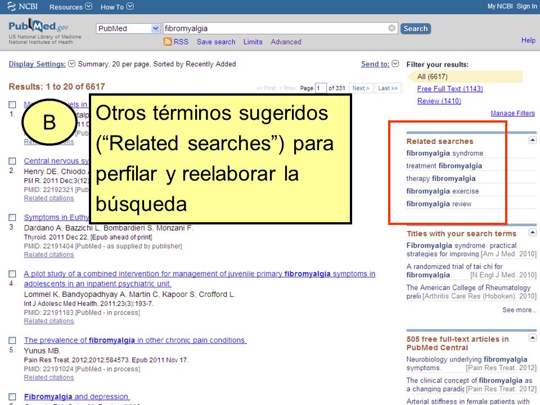Jump to Last results page
540x405 pixels.
[388, 88]
